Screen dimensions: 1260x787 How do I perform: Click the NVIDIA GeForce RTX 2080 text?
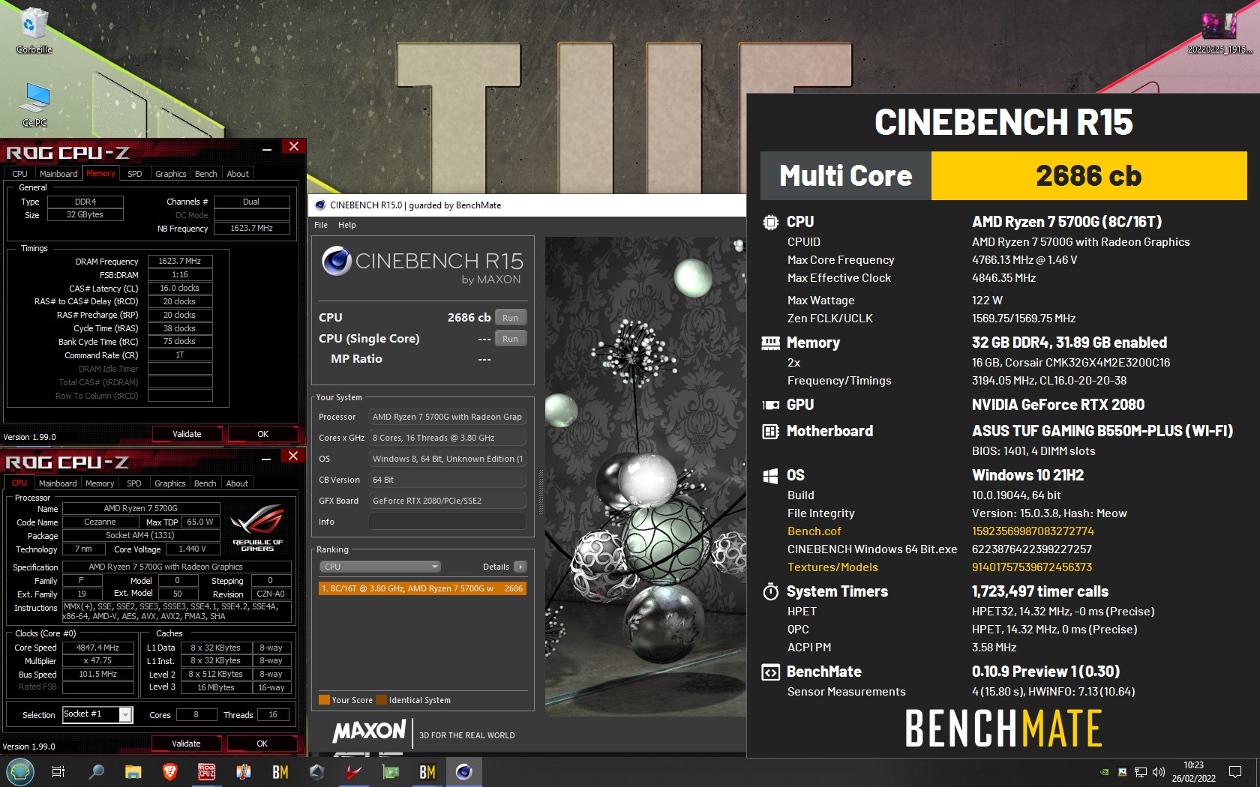coord(1058,405)
